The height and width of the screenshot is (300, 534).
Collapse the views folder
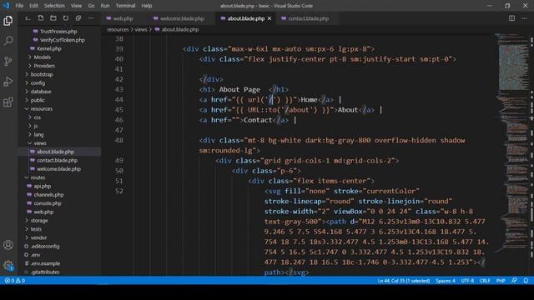[39, 143]
